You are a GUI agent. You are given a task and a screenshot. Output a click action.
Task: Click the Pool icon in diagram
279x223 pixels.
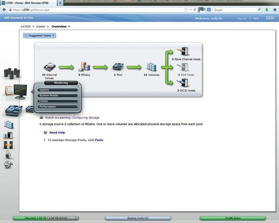click(x=118, y=67)
